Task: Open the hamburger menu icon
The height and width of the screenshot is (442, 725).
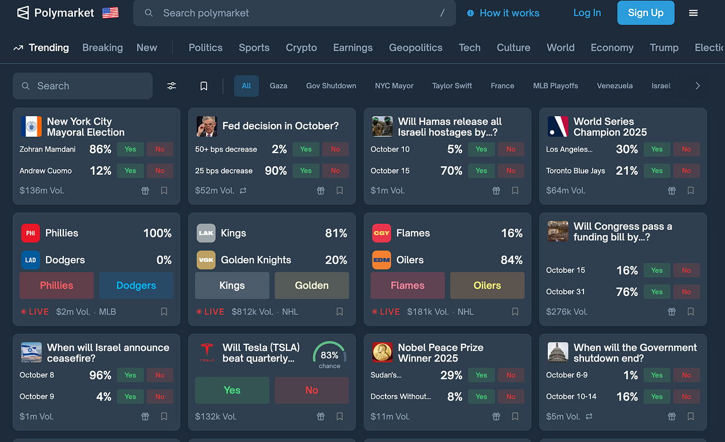Action: point(693,13)
